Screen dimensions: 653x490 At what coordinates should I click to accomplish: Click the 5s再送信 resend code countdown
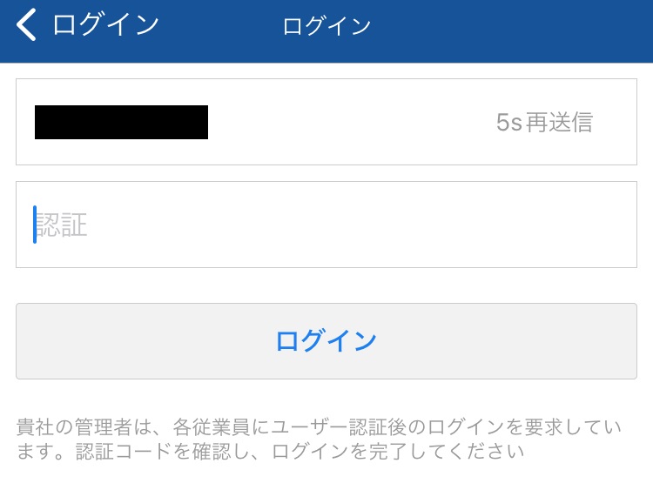coord(544,123)
